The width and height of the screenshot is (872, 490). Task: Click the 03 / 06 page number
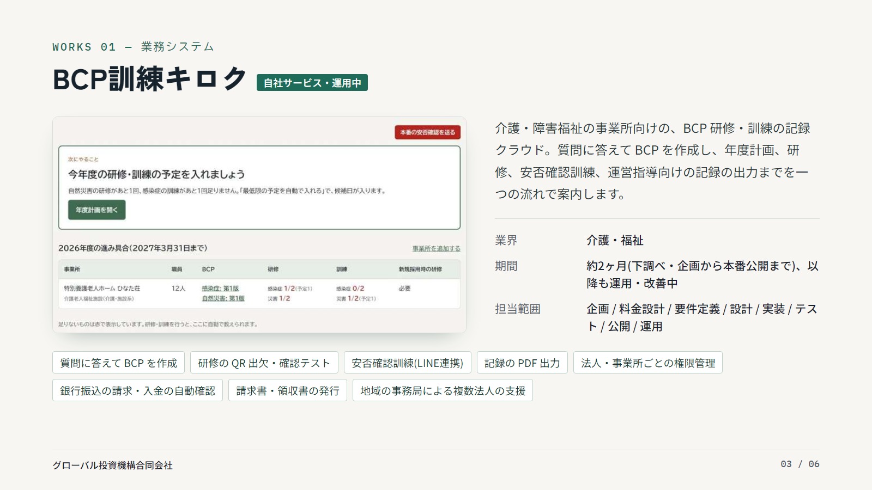click(x=800, y=464)
